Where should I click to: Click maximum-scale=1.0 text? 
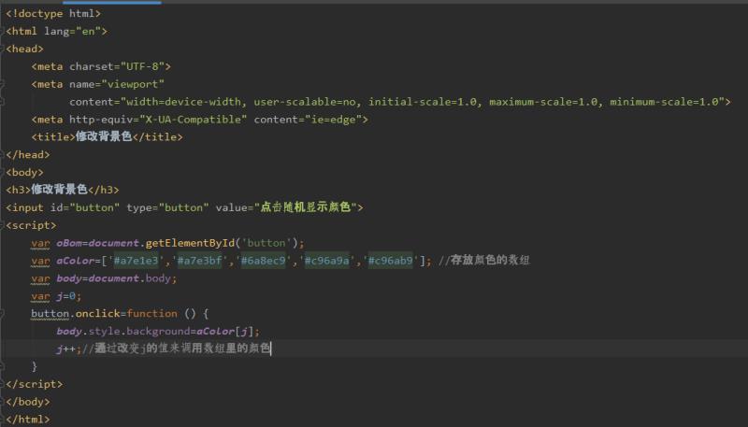coord(543,102)
